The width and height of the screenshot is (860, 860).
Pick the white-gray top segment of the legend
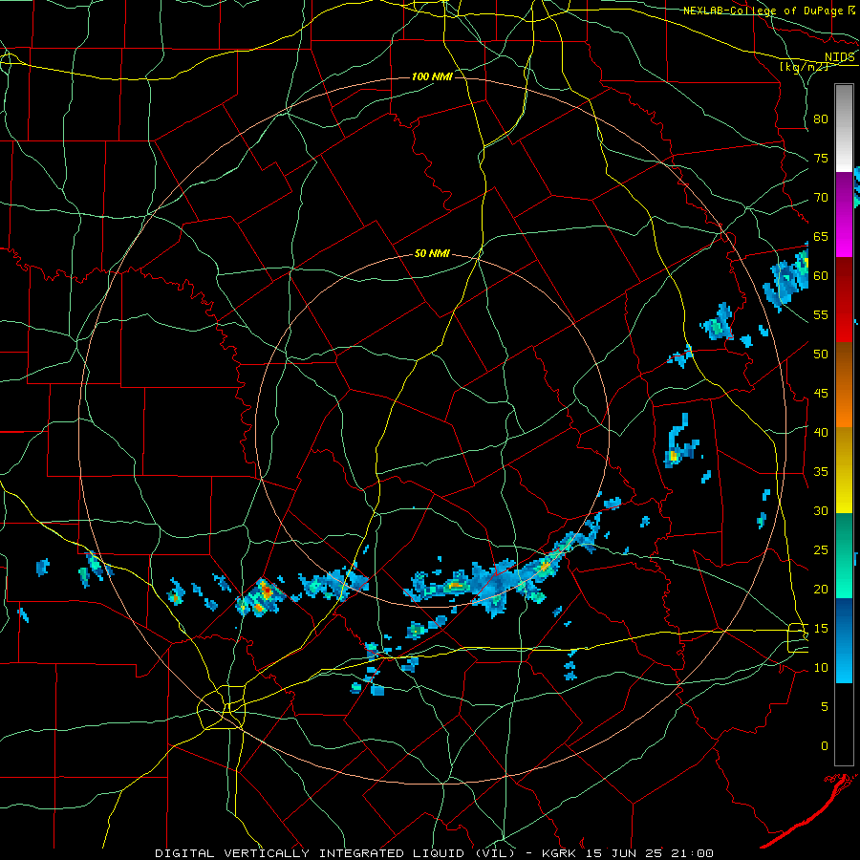(844, 128)
